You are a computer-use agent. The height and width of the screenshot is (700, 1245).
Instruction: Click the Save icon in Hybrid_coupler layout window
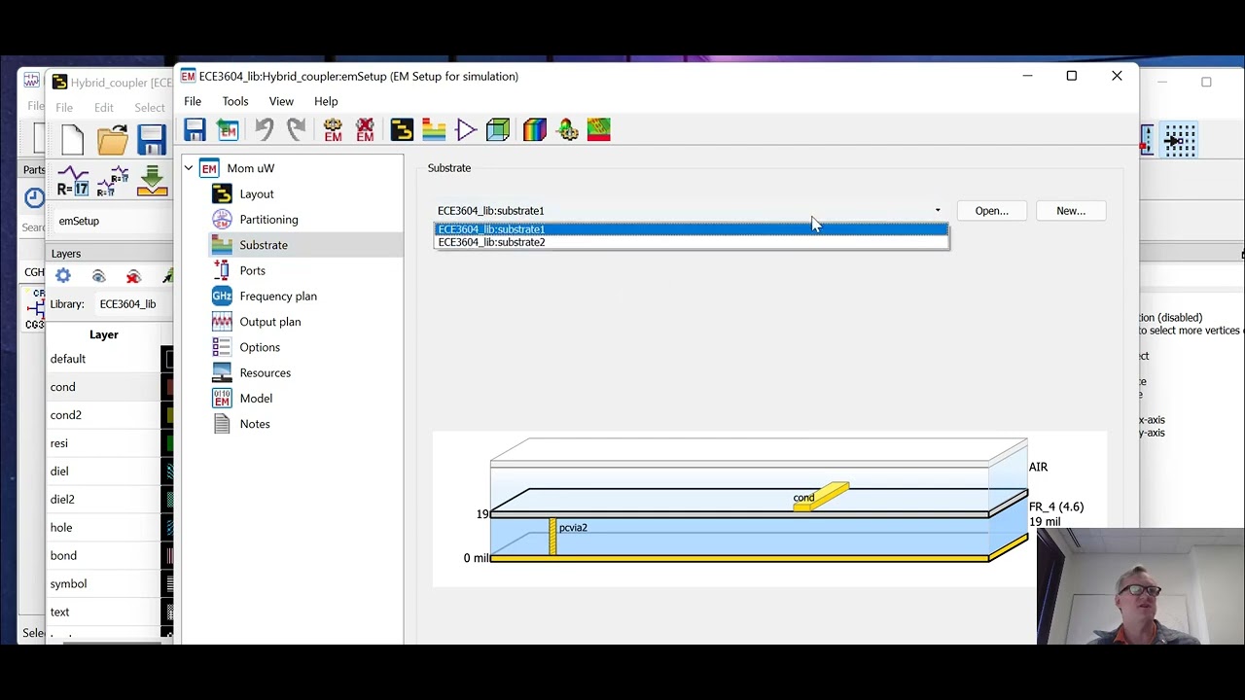[x=151, y=140]
